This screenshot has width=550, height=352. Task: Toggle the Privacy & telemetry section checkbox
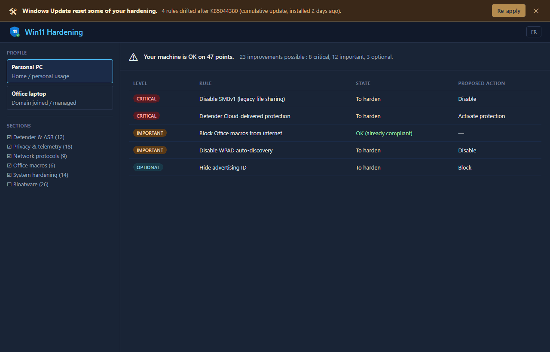click(9, 147)
